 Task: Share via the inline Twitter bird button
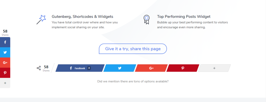pyautogui.click(x=120, y=68)
